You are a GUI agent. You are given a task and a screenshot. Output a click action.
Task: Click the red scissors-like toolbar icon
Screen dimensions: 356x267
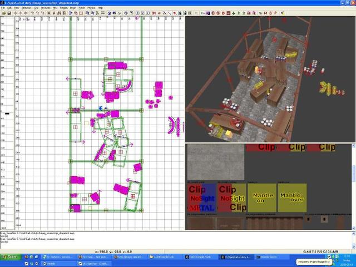click(x=154, y=13)
